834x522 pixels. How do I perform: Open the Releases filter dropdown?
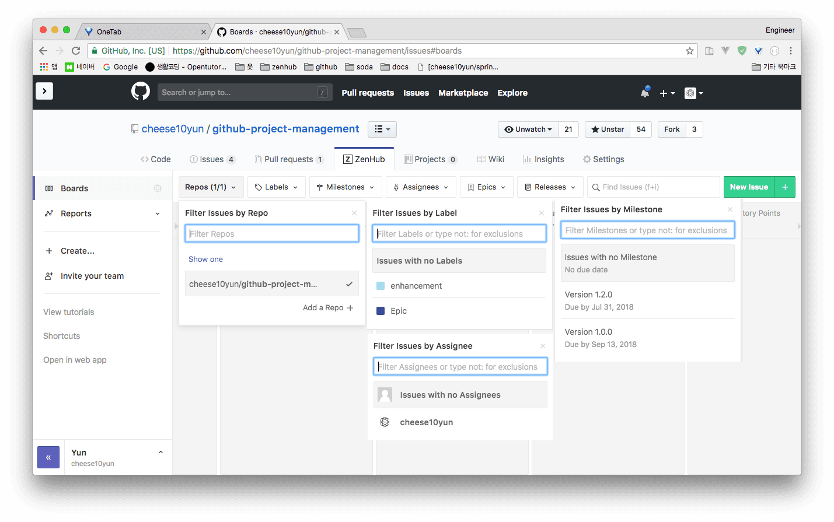tap(550, 187)
